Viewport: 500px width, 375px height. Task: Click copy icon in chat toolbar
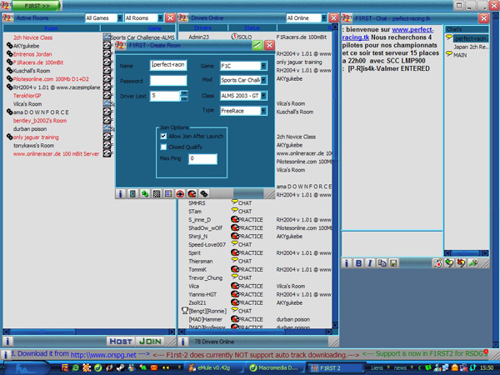382,263
